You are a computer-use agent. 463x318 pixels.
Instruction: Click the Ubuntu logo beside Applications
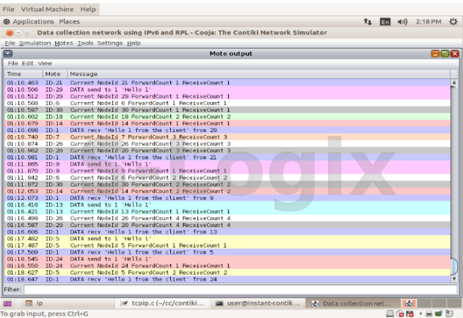click(x=7, y=21)
